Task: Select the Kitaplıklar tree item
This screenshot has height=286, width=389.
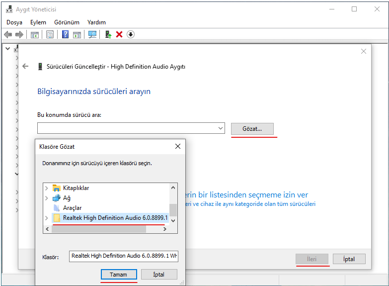Action: pyautogui.click(x=76, y=188)
